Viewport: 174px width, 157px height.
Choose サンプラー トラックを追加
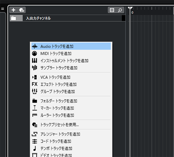[71, 68]
